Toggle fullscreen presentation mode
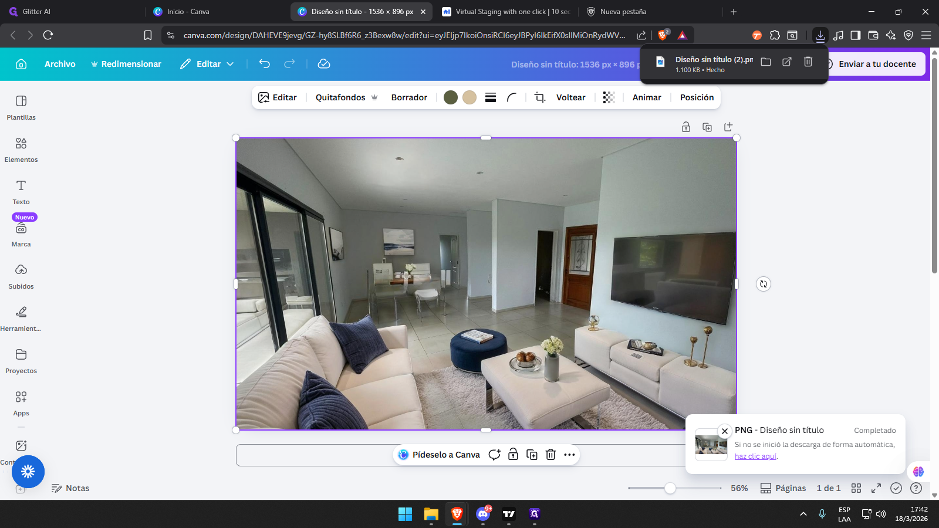 pos(876,488)
